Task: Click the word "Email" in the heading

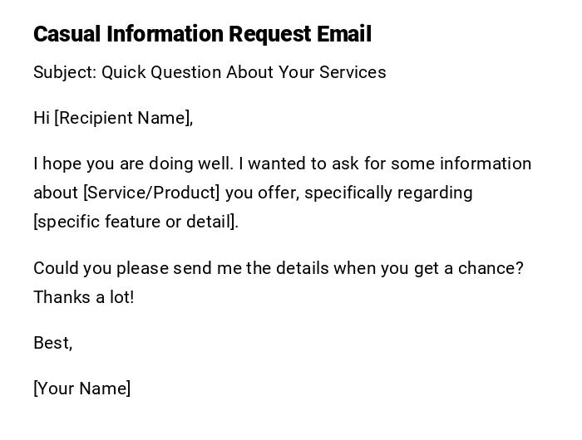Action: 343,34
